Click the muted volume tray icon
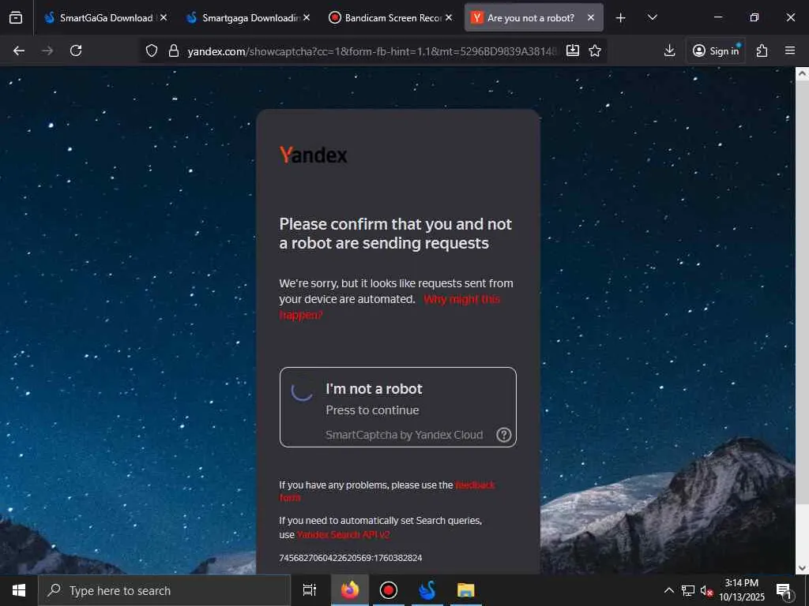 click(706, 590)
